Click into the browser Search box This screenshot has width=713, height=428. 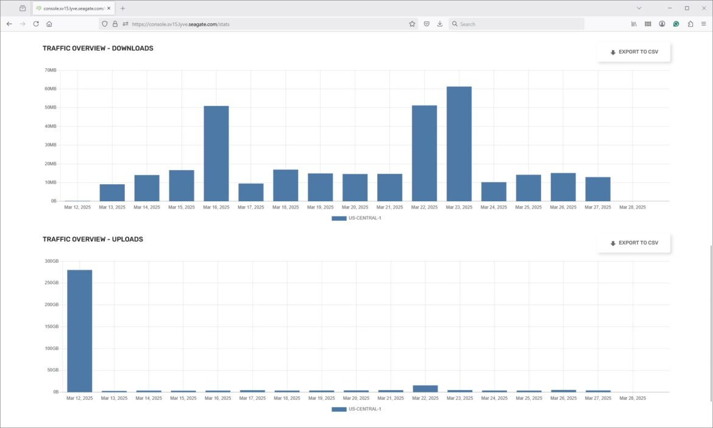(x=516, y=24)
